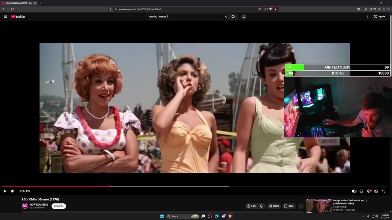Enter full screen mode
The image size is (392, 220).
[383, 191]
